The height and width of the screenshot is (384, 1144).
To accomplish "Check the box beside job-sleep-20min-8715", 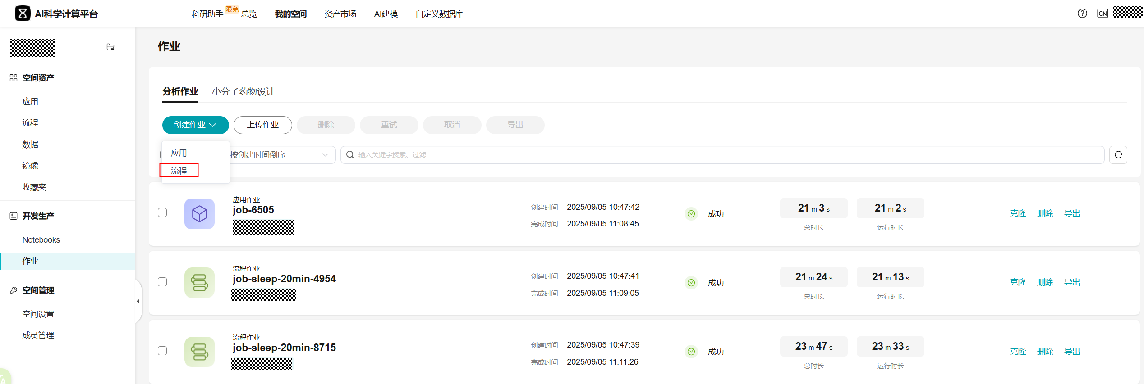I will tap(162, 351).
